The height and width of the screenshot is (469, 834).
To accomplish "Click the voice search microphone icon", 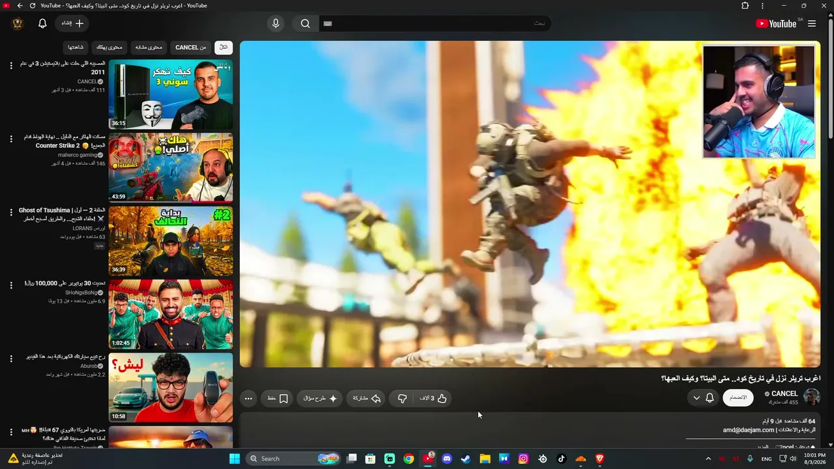I will [276, 23].
